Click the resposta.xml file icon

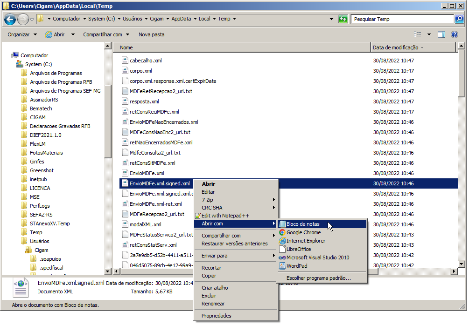point(125,102)
